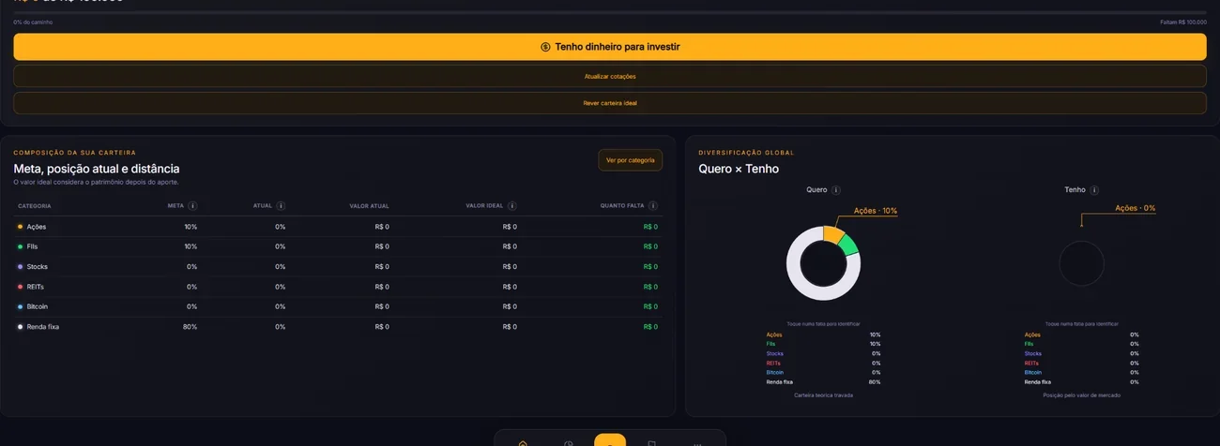Select the Renda fixa category name in the table

pos(43,327)
